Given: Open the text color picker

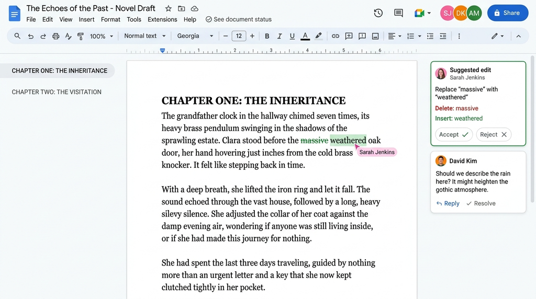Looking at the screenshot, I should pos(305,36).
